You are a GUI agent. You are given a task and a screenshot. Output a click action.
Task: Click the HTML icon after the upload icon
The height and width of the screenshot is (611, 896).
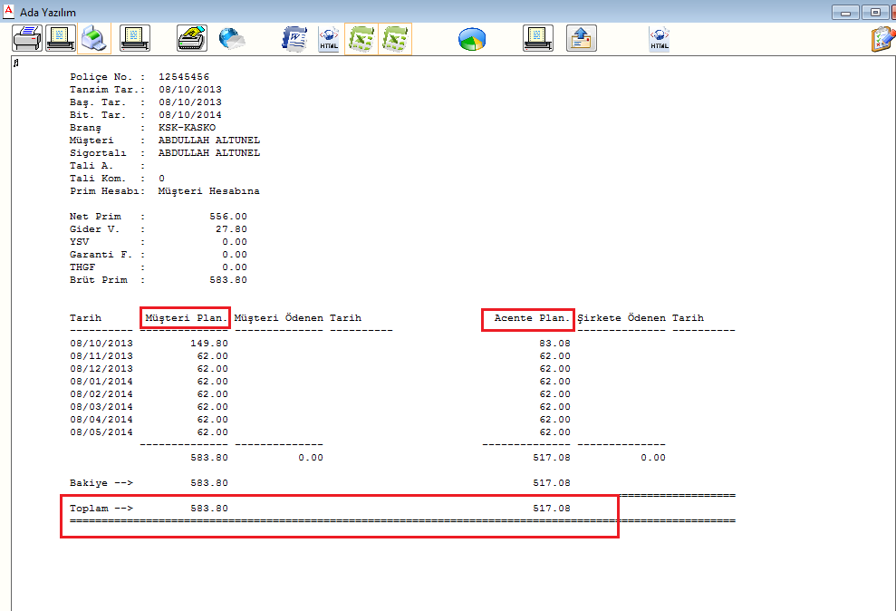[x=660, y=39]
